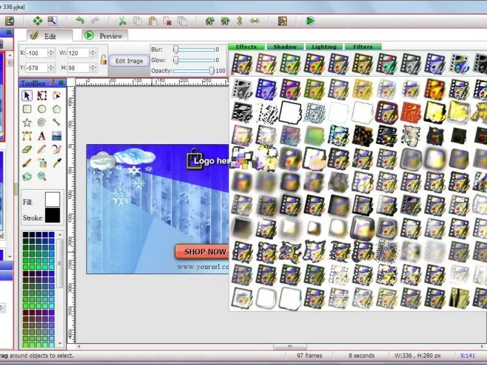Pick the eyedropper color picker tool
The height and width of the screenshot is (365, 487).
(x=57, y=162)
